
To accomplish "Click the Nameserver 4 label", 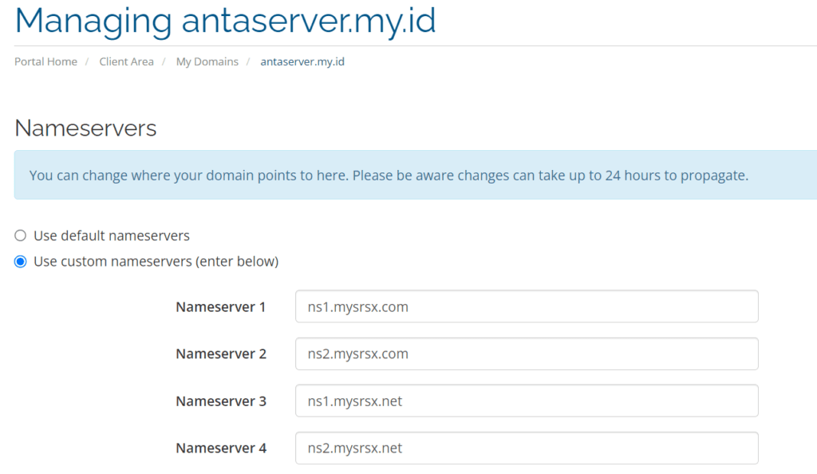I will [221, 448].
